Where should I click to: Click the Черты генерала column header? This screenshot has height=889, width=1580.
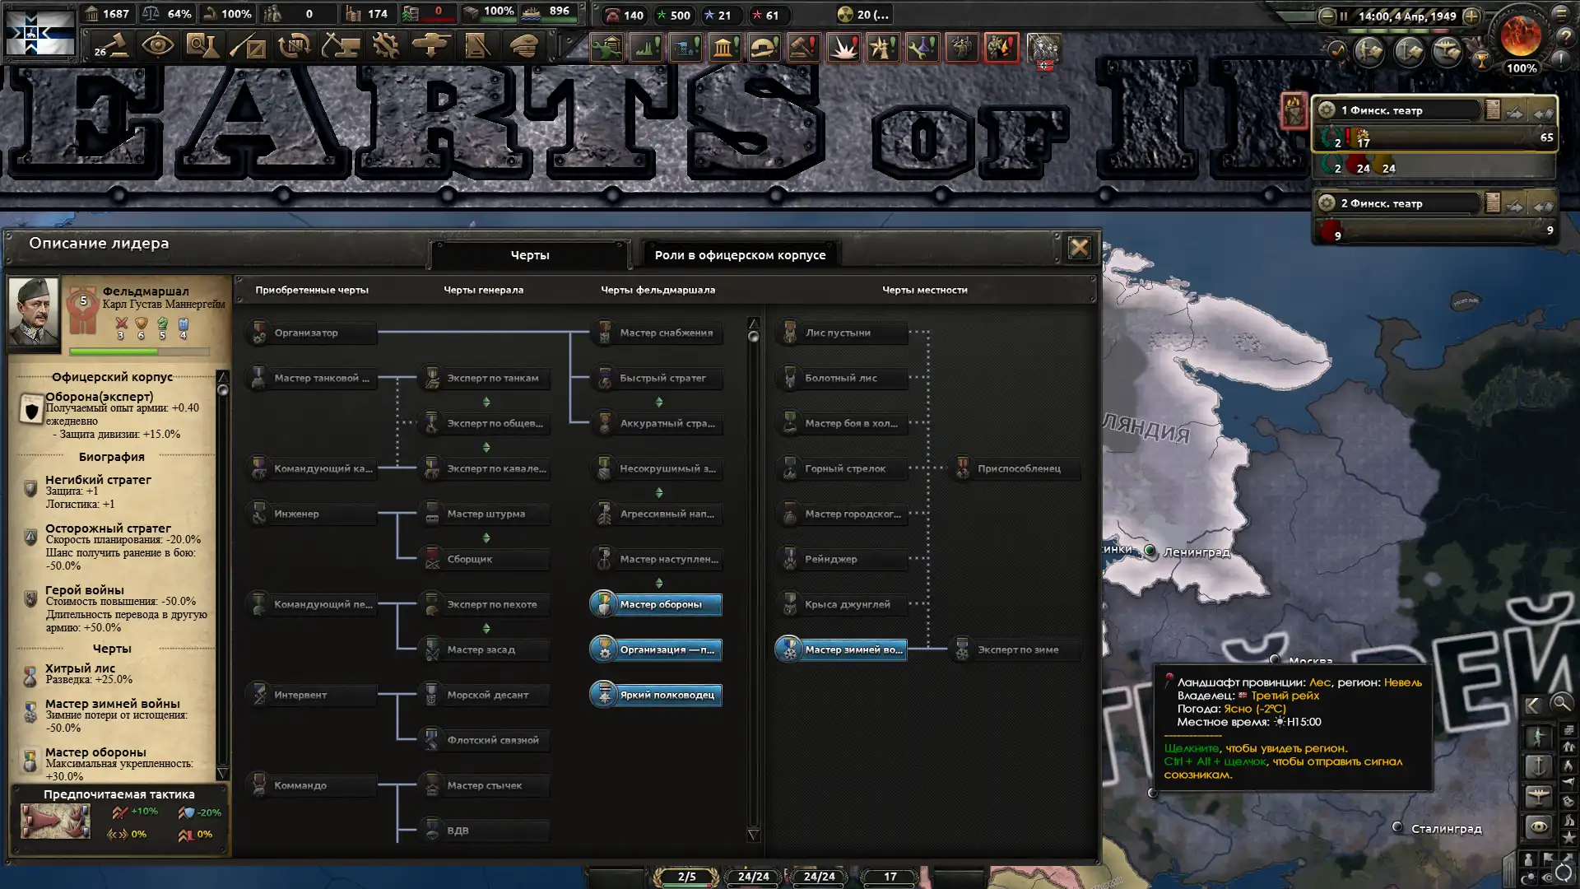coord(483,290)
